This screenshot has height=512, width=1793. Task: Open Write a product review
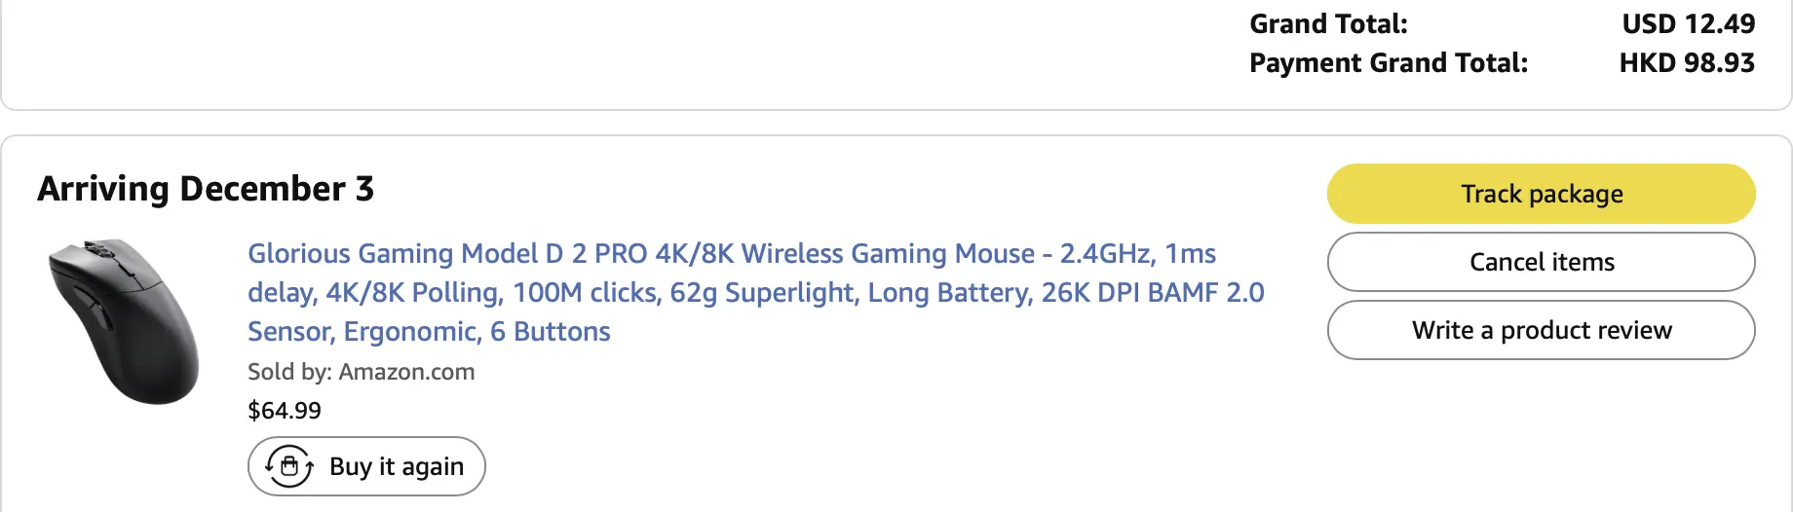click(x=1541, y=330)
